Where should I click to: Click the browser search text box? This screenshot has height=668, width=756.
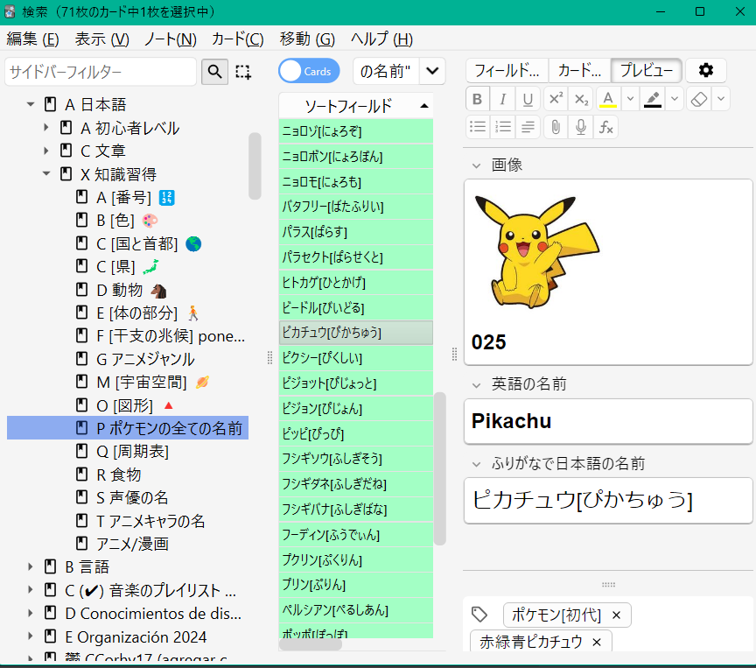pos(386,72)
